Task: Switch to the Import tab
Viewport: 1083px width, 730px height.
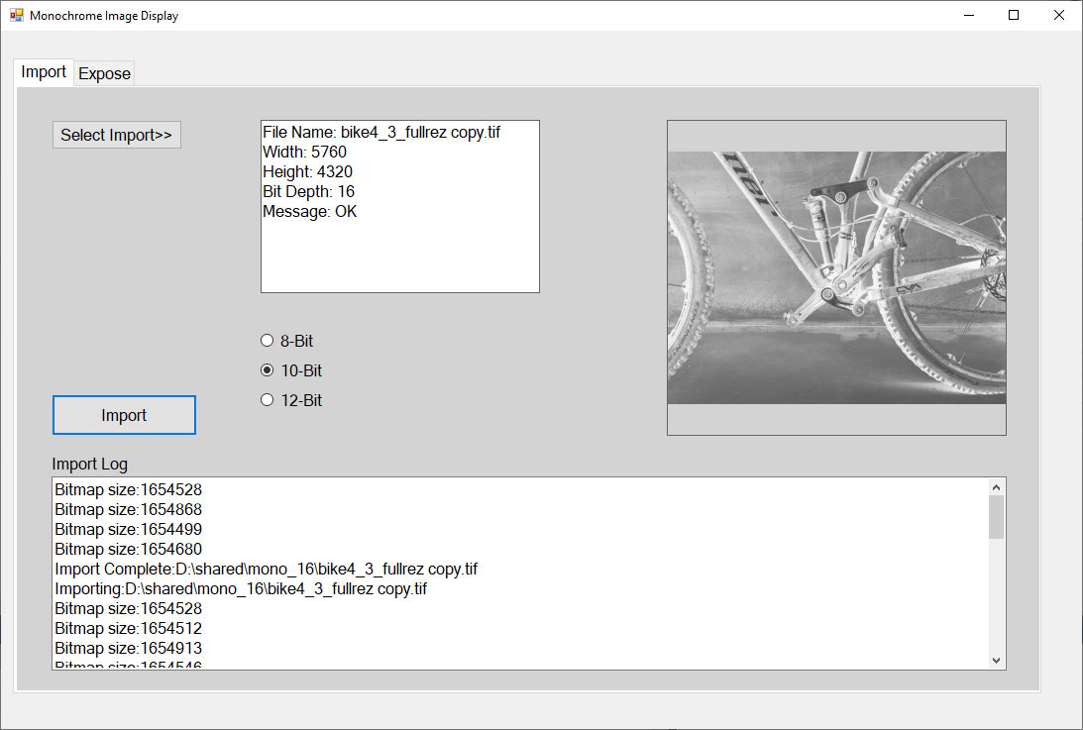Action: pyautogui.click(x=44, y=72)
